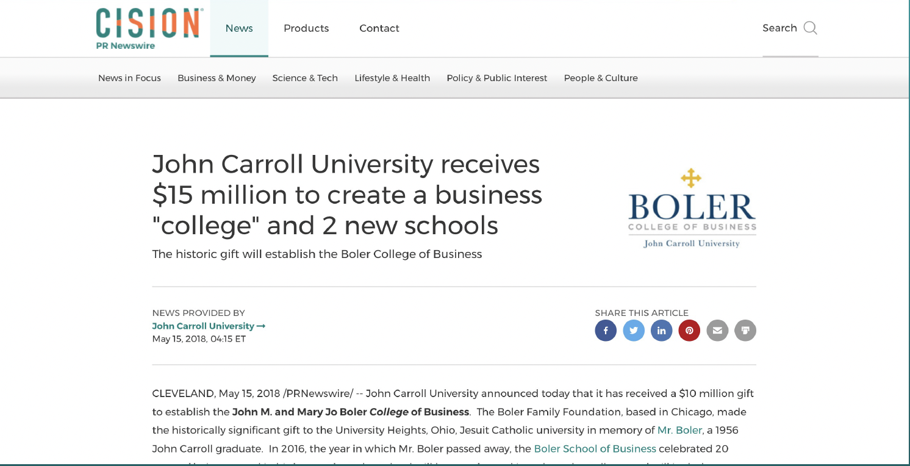
Task: Share article on Twitter
Action: (634, 331)
